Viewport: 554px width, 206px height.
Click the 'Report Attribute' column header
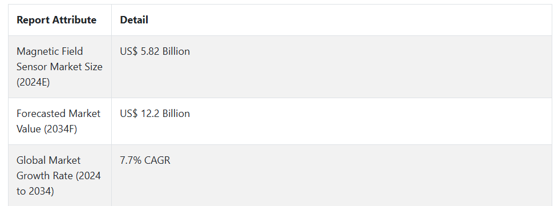click(56, 20)
